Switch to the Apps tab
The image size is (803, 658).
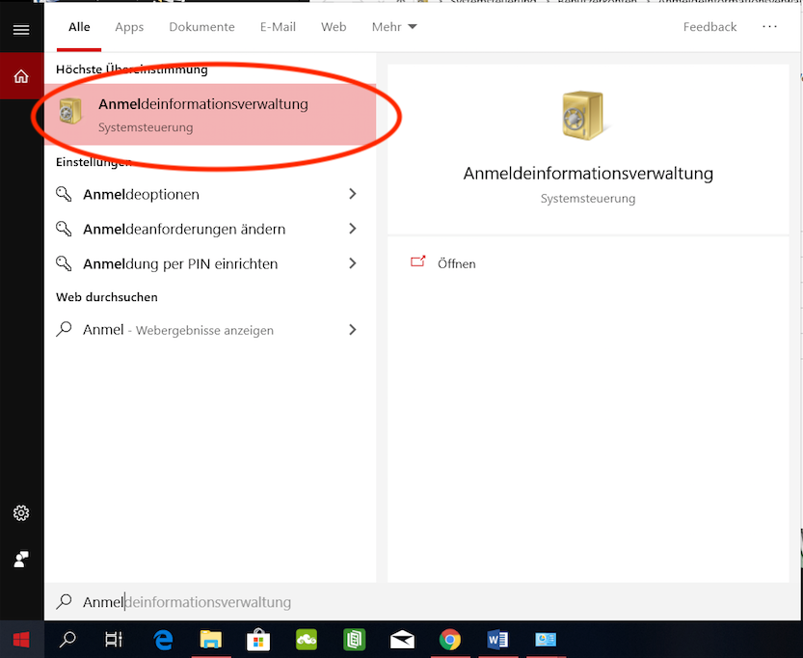pos(129,27)
